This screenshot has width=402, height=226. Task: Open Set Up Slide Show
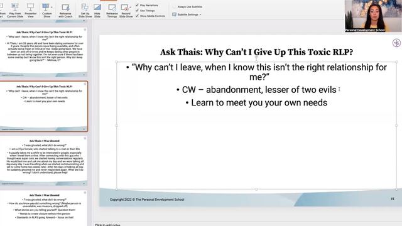coord(85,11)
